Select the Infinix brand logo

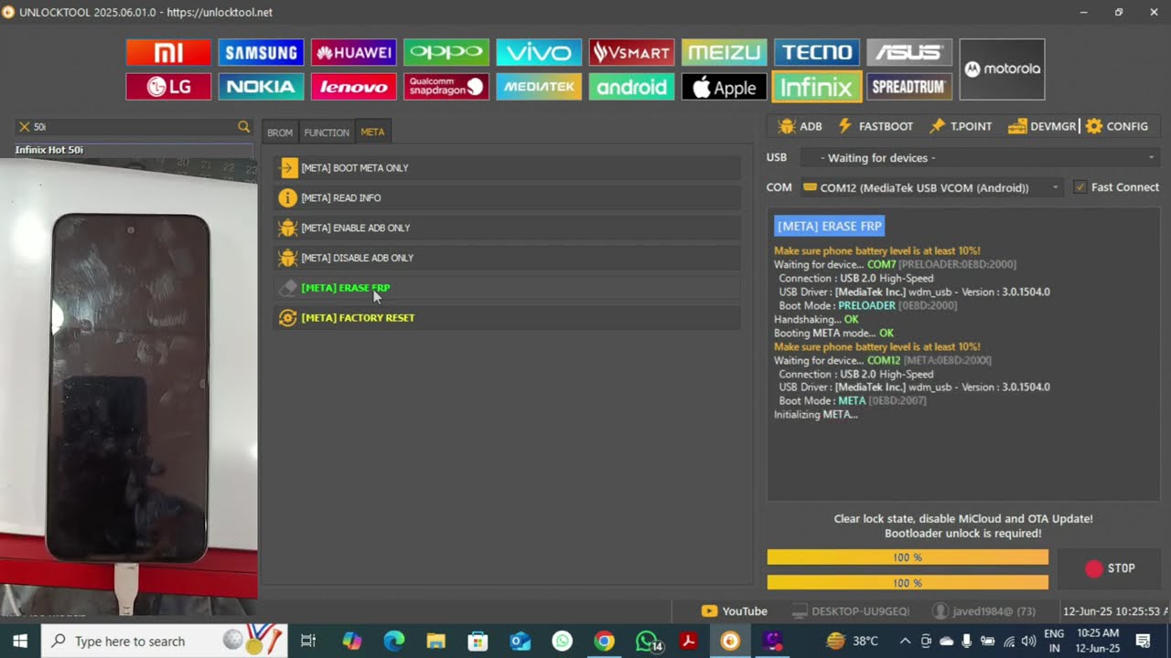[x=817, y=87]
